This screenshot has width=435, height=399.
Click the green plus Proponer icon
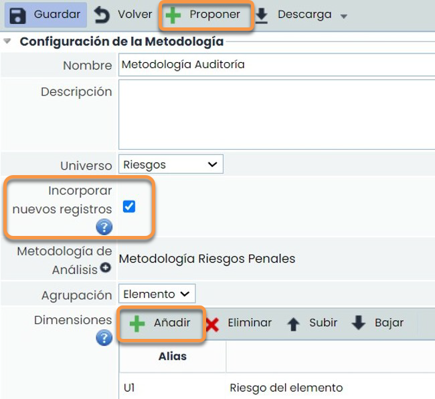tap(173, 15)
